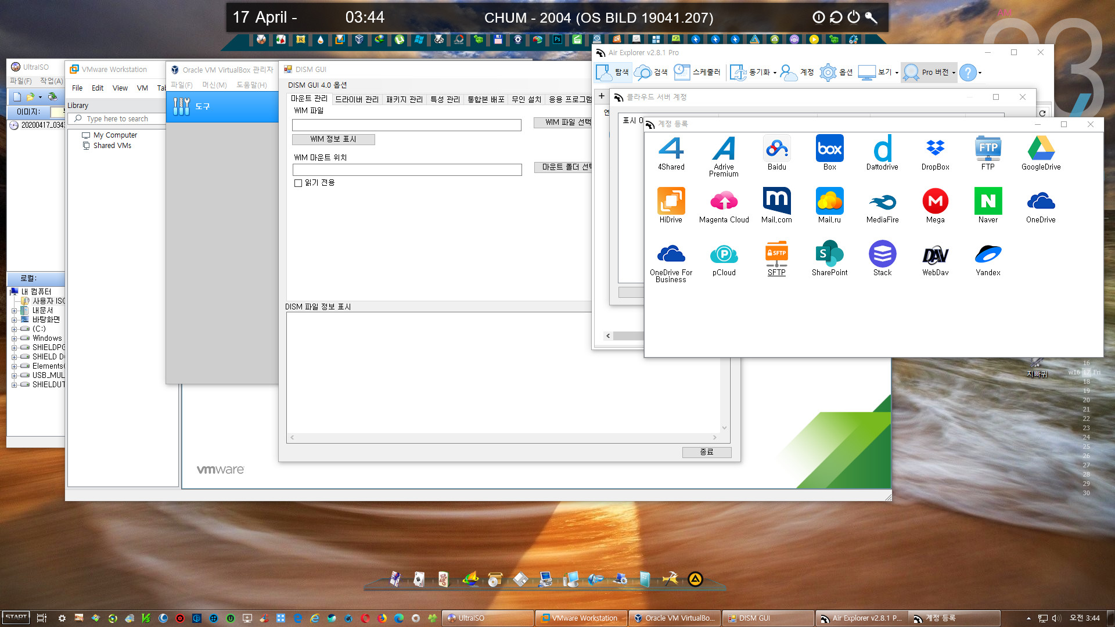Viewport: 1115px width, 627px height.
Task: Select VirtualBox 도구 tools item
Action: pyautogui.click(x=222, y=107)
